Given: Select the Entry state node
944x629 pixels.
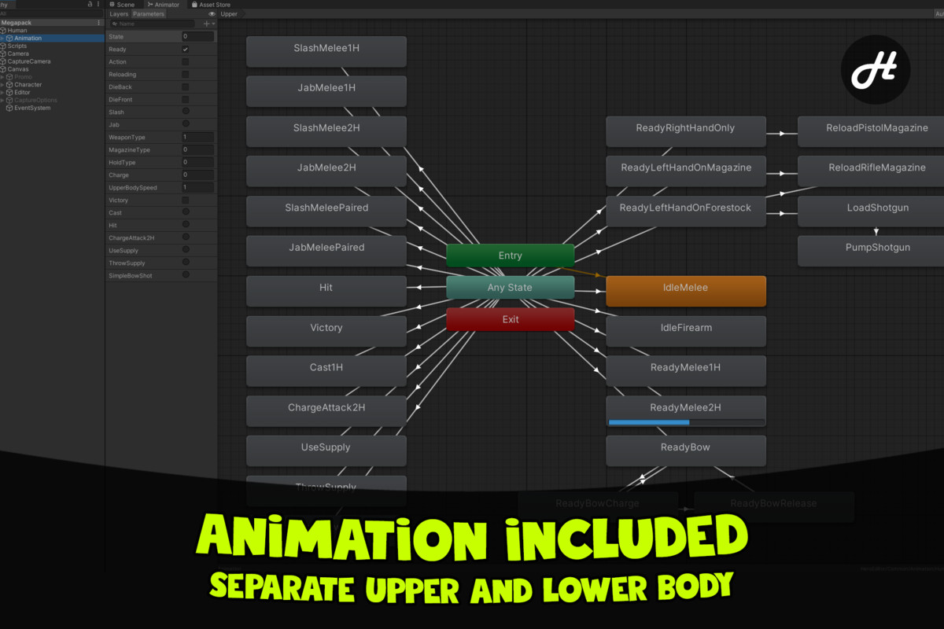Looking at the screenshot, I should pos(510,256).
